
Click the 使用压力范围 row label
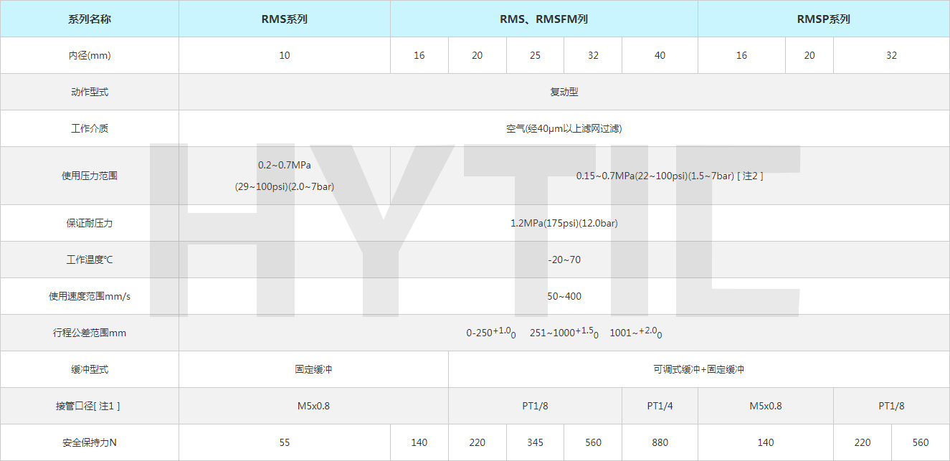pos(89,176)
